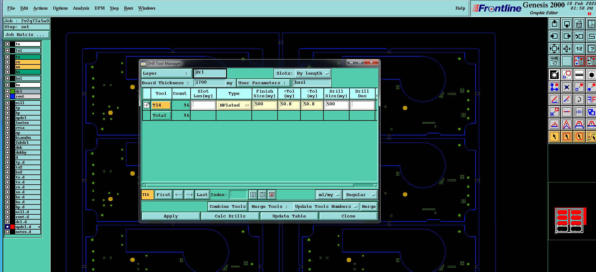Click the blue color swatch of layer rout
The width and height of the screenshot is (596, 272).
[x=12, y=96]
